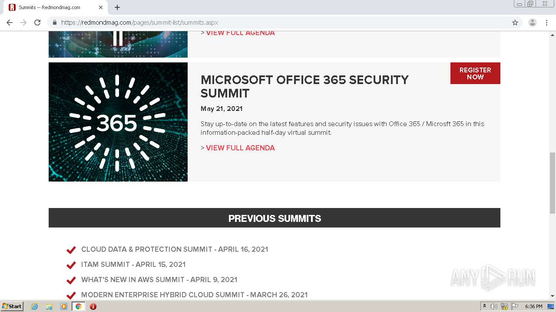Reload the page with refresh icon
This screenshot has width=556, height=312.
click(37, 23)
